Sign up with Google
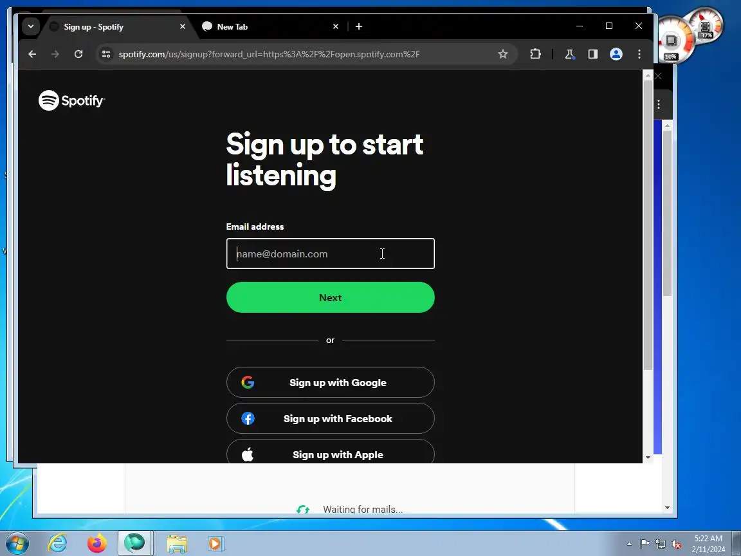 coord(331,382)
